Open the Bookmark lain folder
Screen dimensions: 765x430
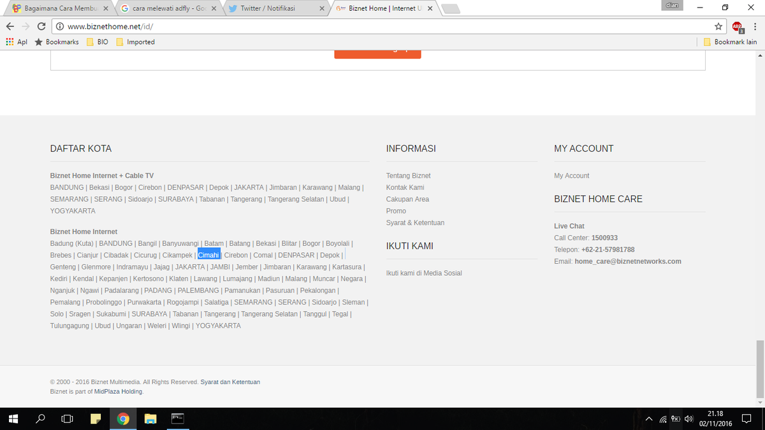click(x=730, y=42)
